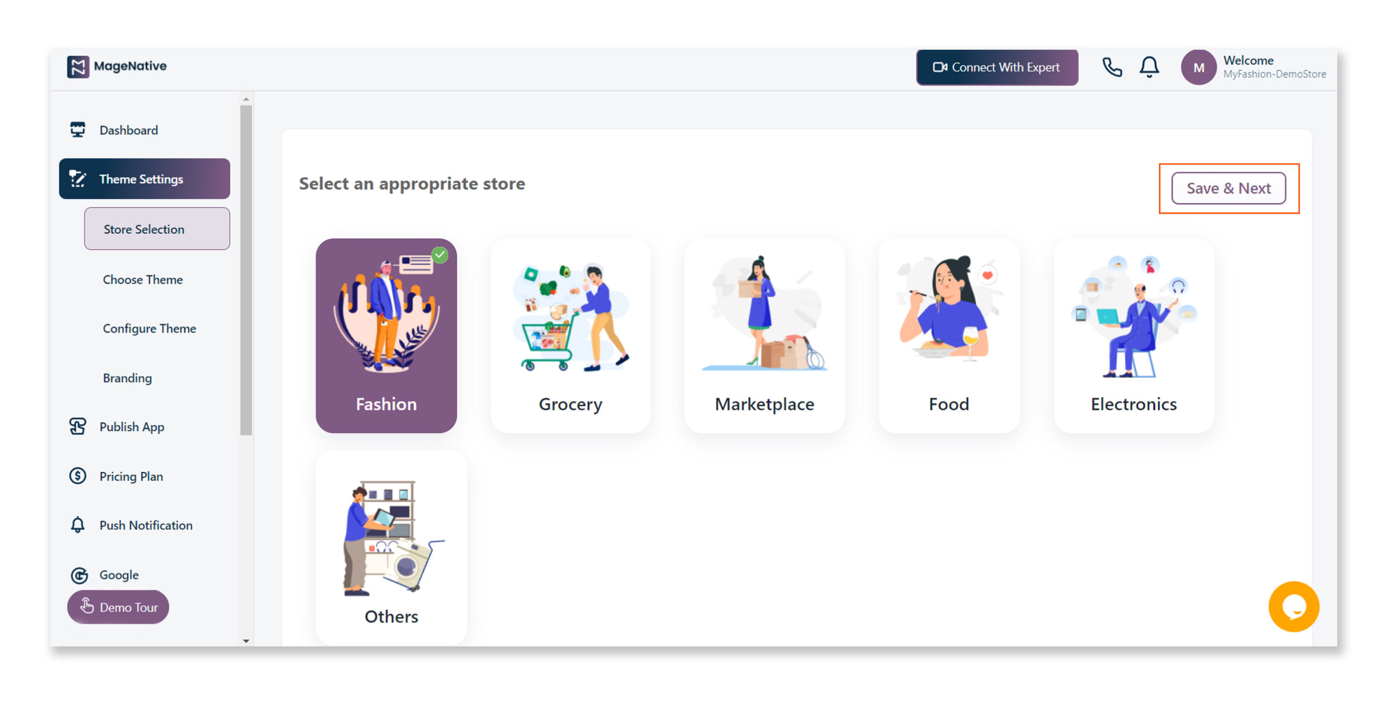1387x701 pixels.
Task: Select the Marketplace store card
Action: (x=764, y=335)
